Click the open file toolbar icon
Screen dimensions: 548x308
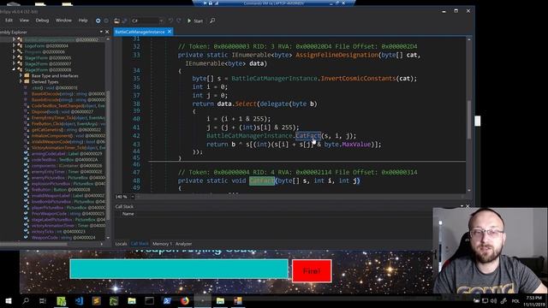[x=116, y=21]
